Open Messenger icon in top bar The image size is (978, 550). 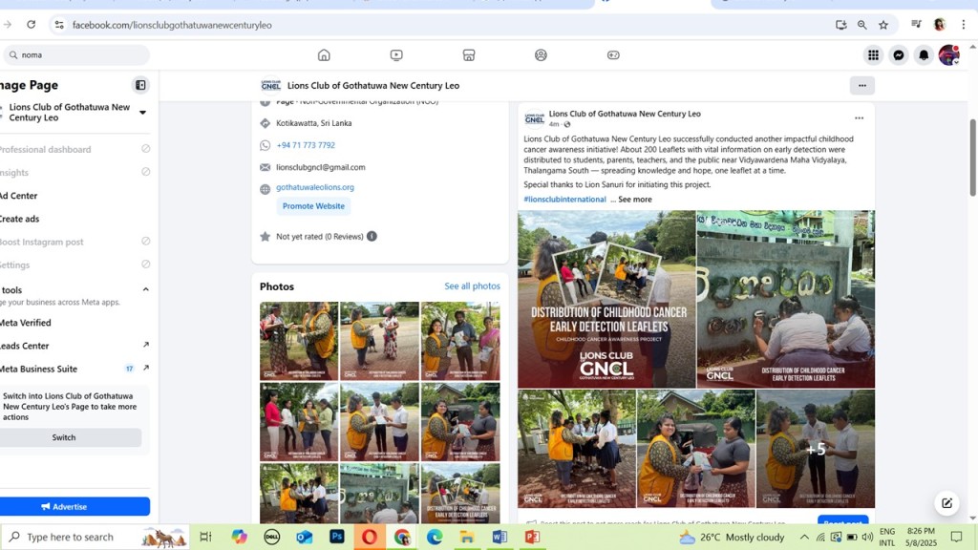pos(898,54)
